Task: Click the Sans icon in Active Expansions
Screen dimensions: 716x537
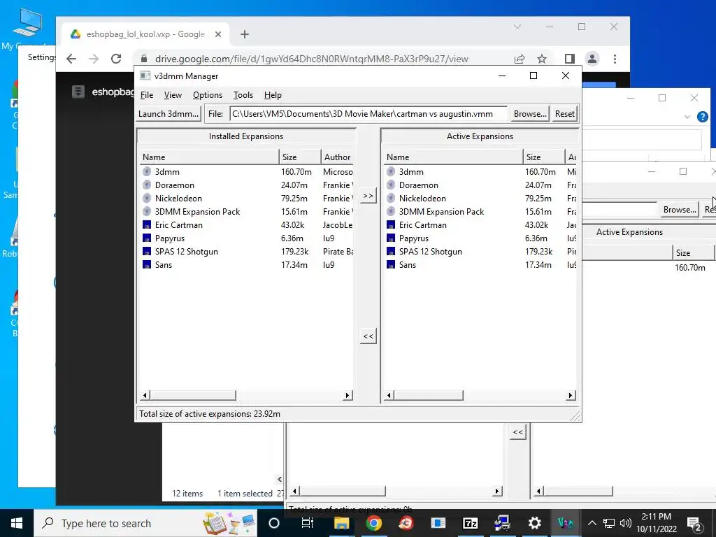Action: (x=391, y=264)
